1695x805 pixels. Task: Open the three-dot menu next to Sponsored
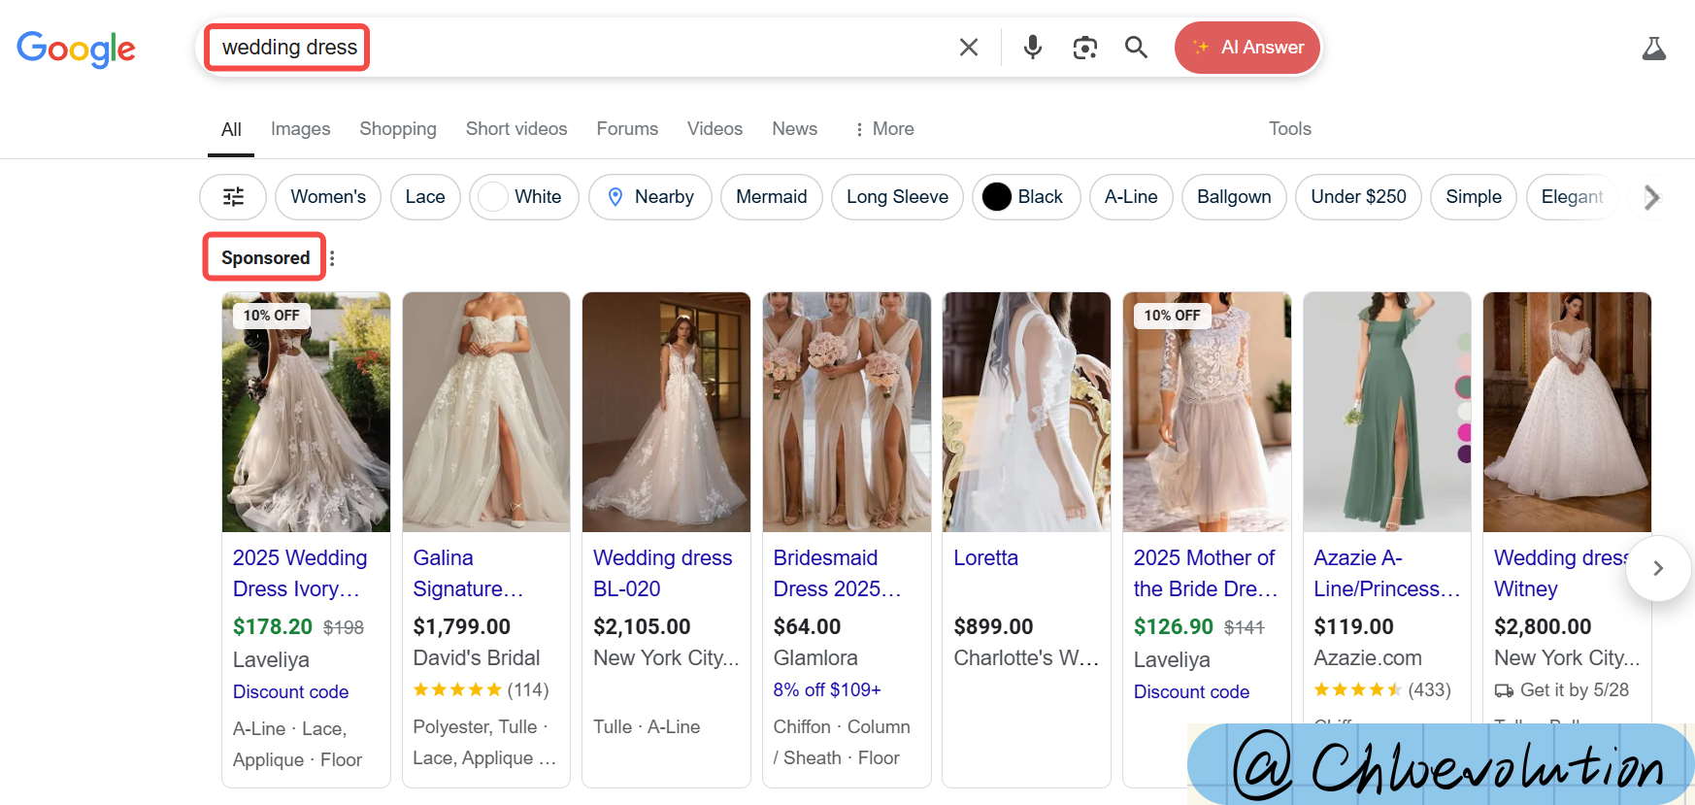pyautogui.click(x=332, y=258)
